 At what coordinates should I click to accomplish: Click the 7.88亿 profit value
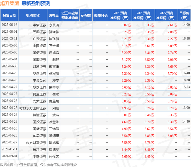(172, 32)
